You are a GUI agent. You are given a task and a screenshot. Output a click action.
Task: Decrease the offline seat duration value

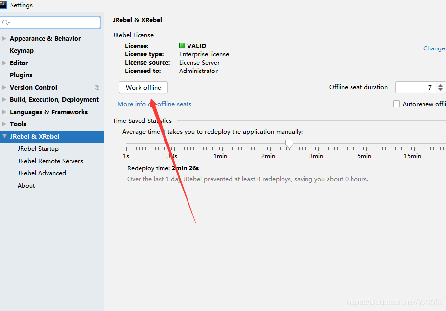point(440,90)
